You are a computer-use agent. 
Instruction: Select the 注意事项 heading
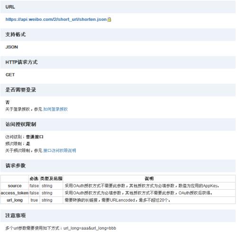point(16,215)
